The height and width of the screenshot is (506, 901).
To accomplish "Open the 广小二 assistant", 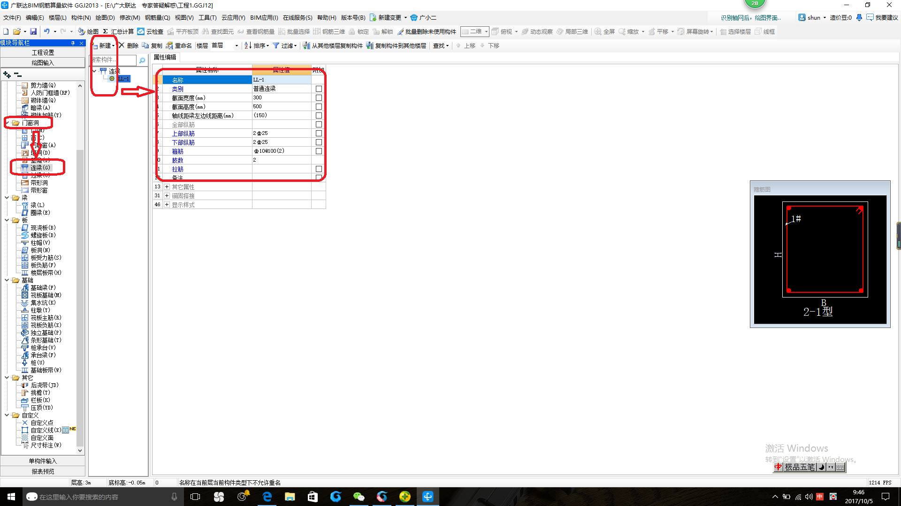I will (x=423, y=17).
